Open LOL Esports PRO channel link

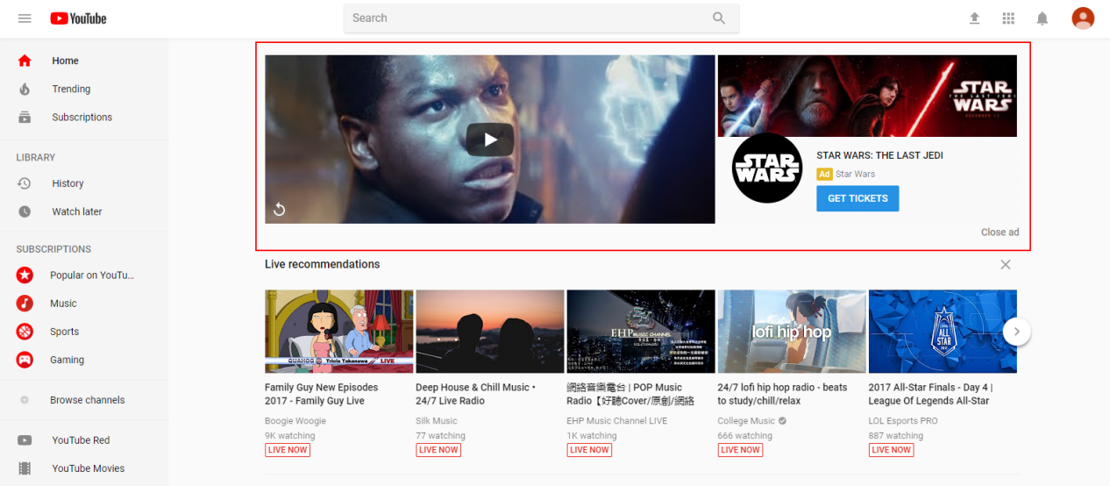(x=903, y=421)
